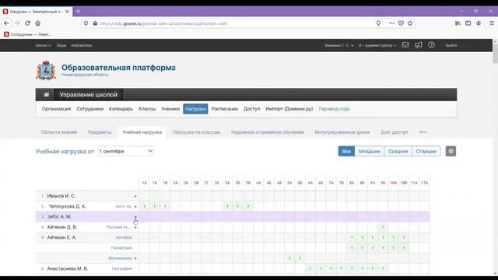The height and width of the screenshot is (280, 498).
Task: Open the Перевод года link
Action: pyautogui.click(x=334, y=109)
